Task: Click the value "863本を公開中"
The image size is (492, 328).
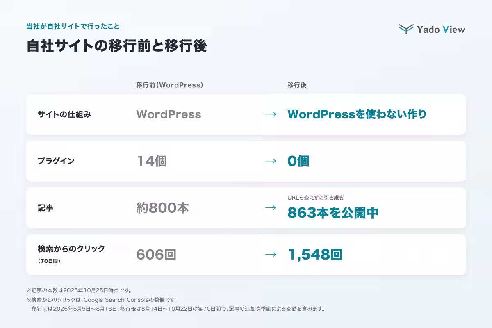Action: 333,213
